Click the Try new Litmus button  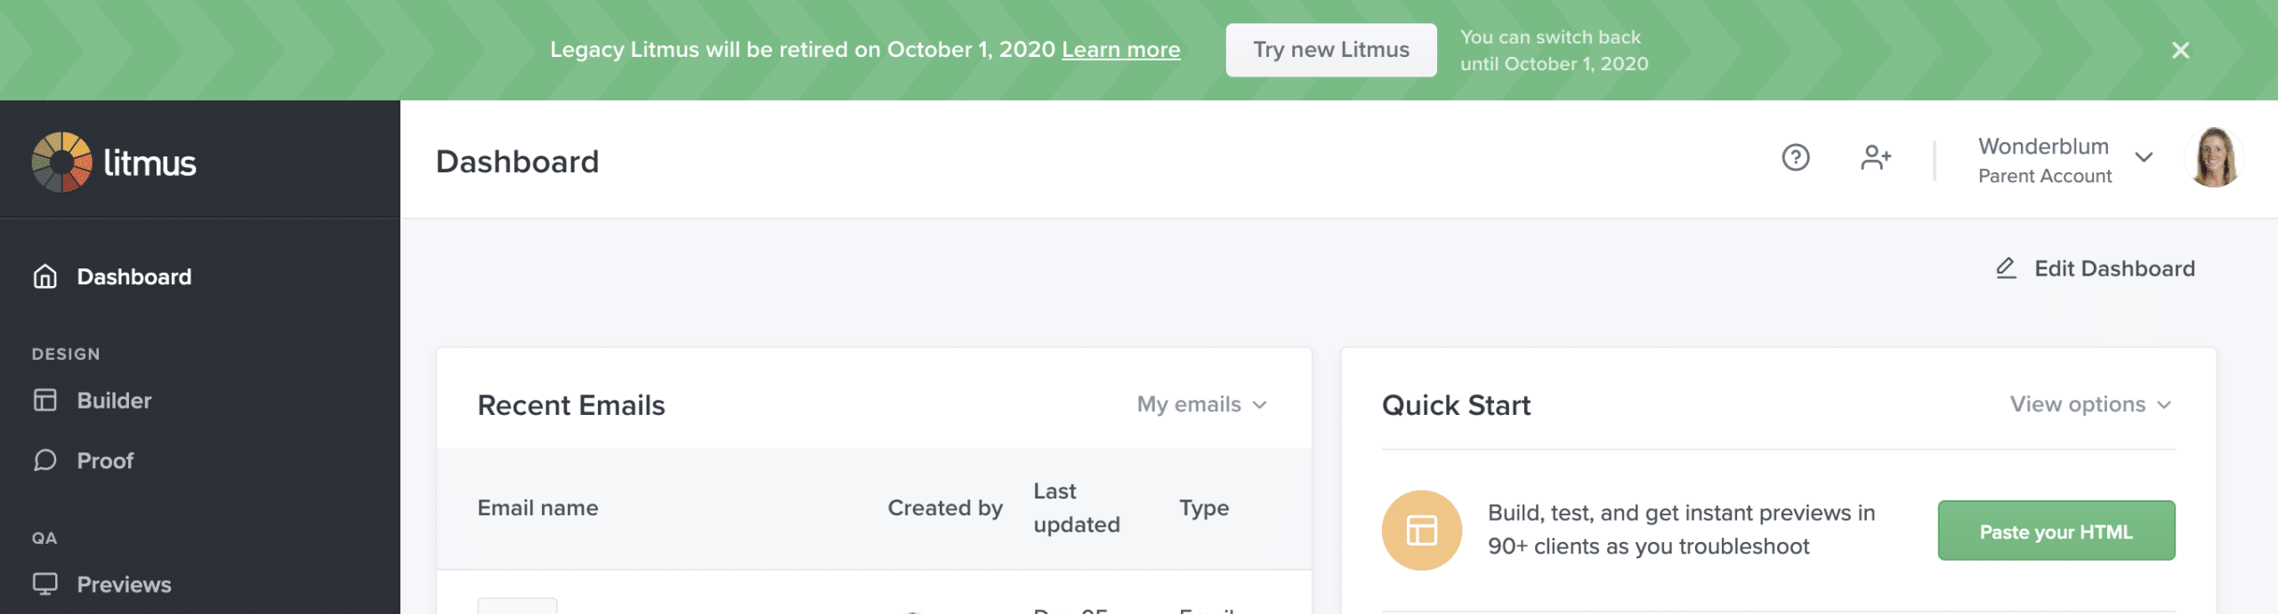point(1330,50)
